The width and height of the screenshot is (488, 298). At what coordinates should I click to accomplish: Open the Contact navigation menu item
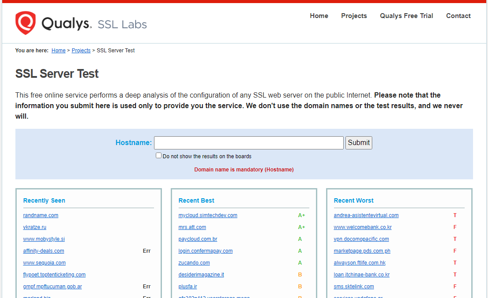point(458,16)
